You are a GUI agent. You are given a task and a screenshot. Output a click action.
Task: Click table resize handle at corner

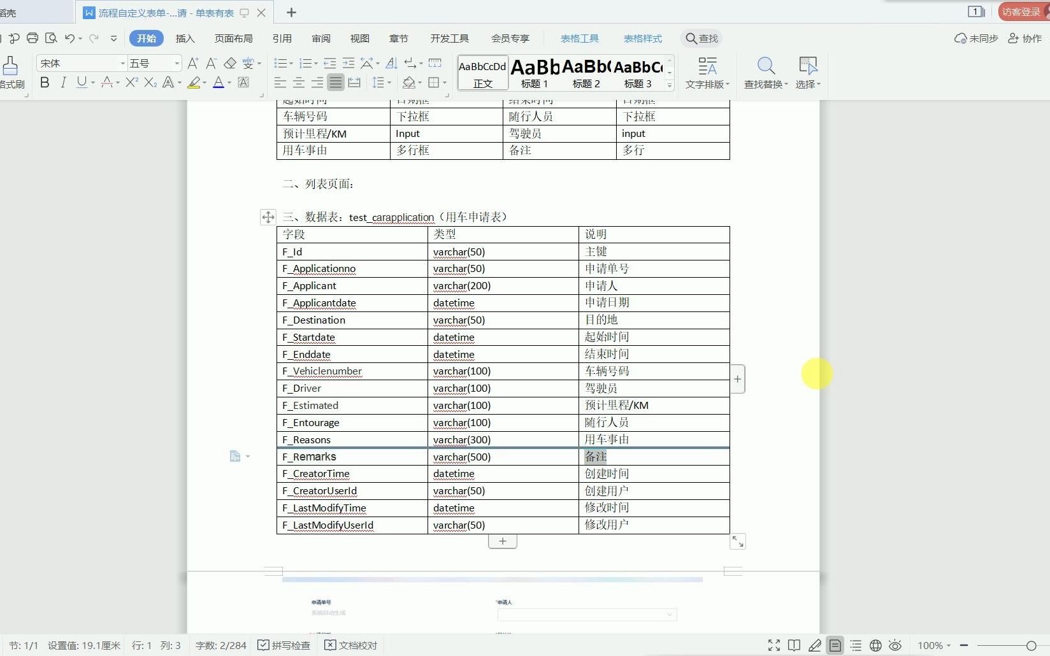[x=737, y=541]
